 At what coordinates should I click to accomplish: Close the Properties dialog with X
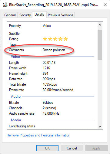pos(105,5)
